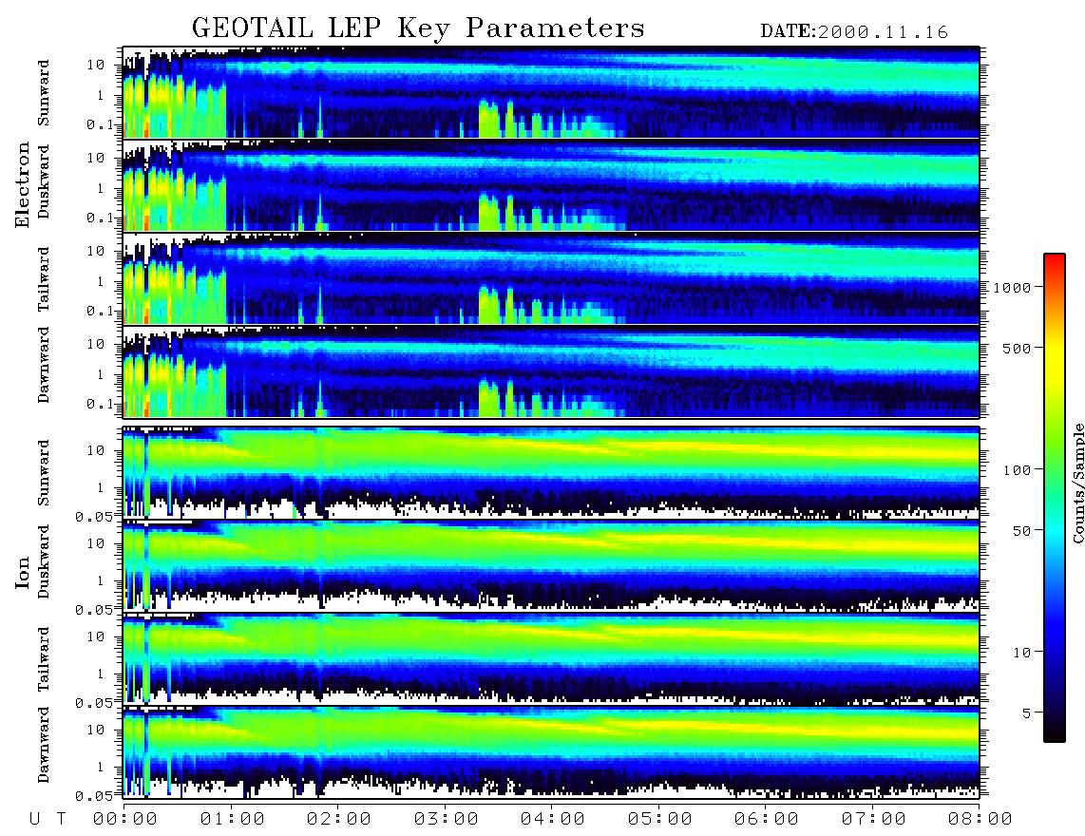This screenshot has height=836, width=1085.
Task: Click the DATE:2000.11.16 label
Action: [854, 32]
